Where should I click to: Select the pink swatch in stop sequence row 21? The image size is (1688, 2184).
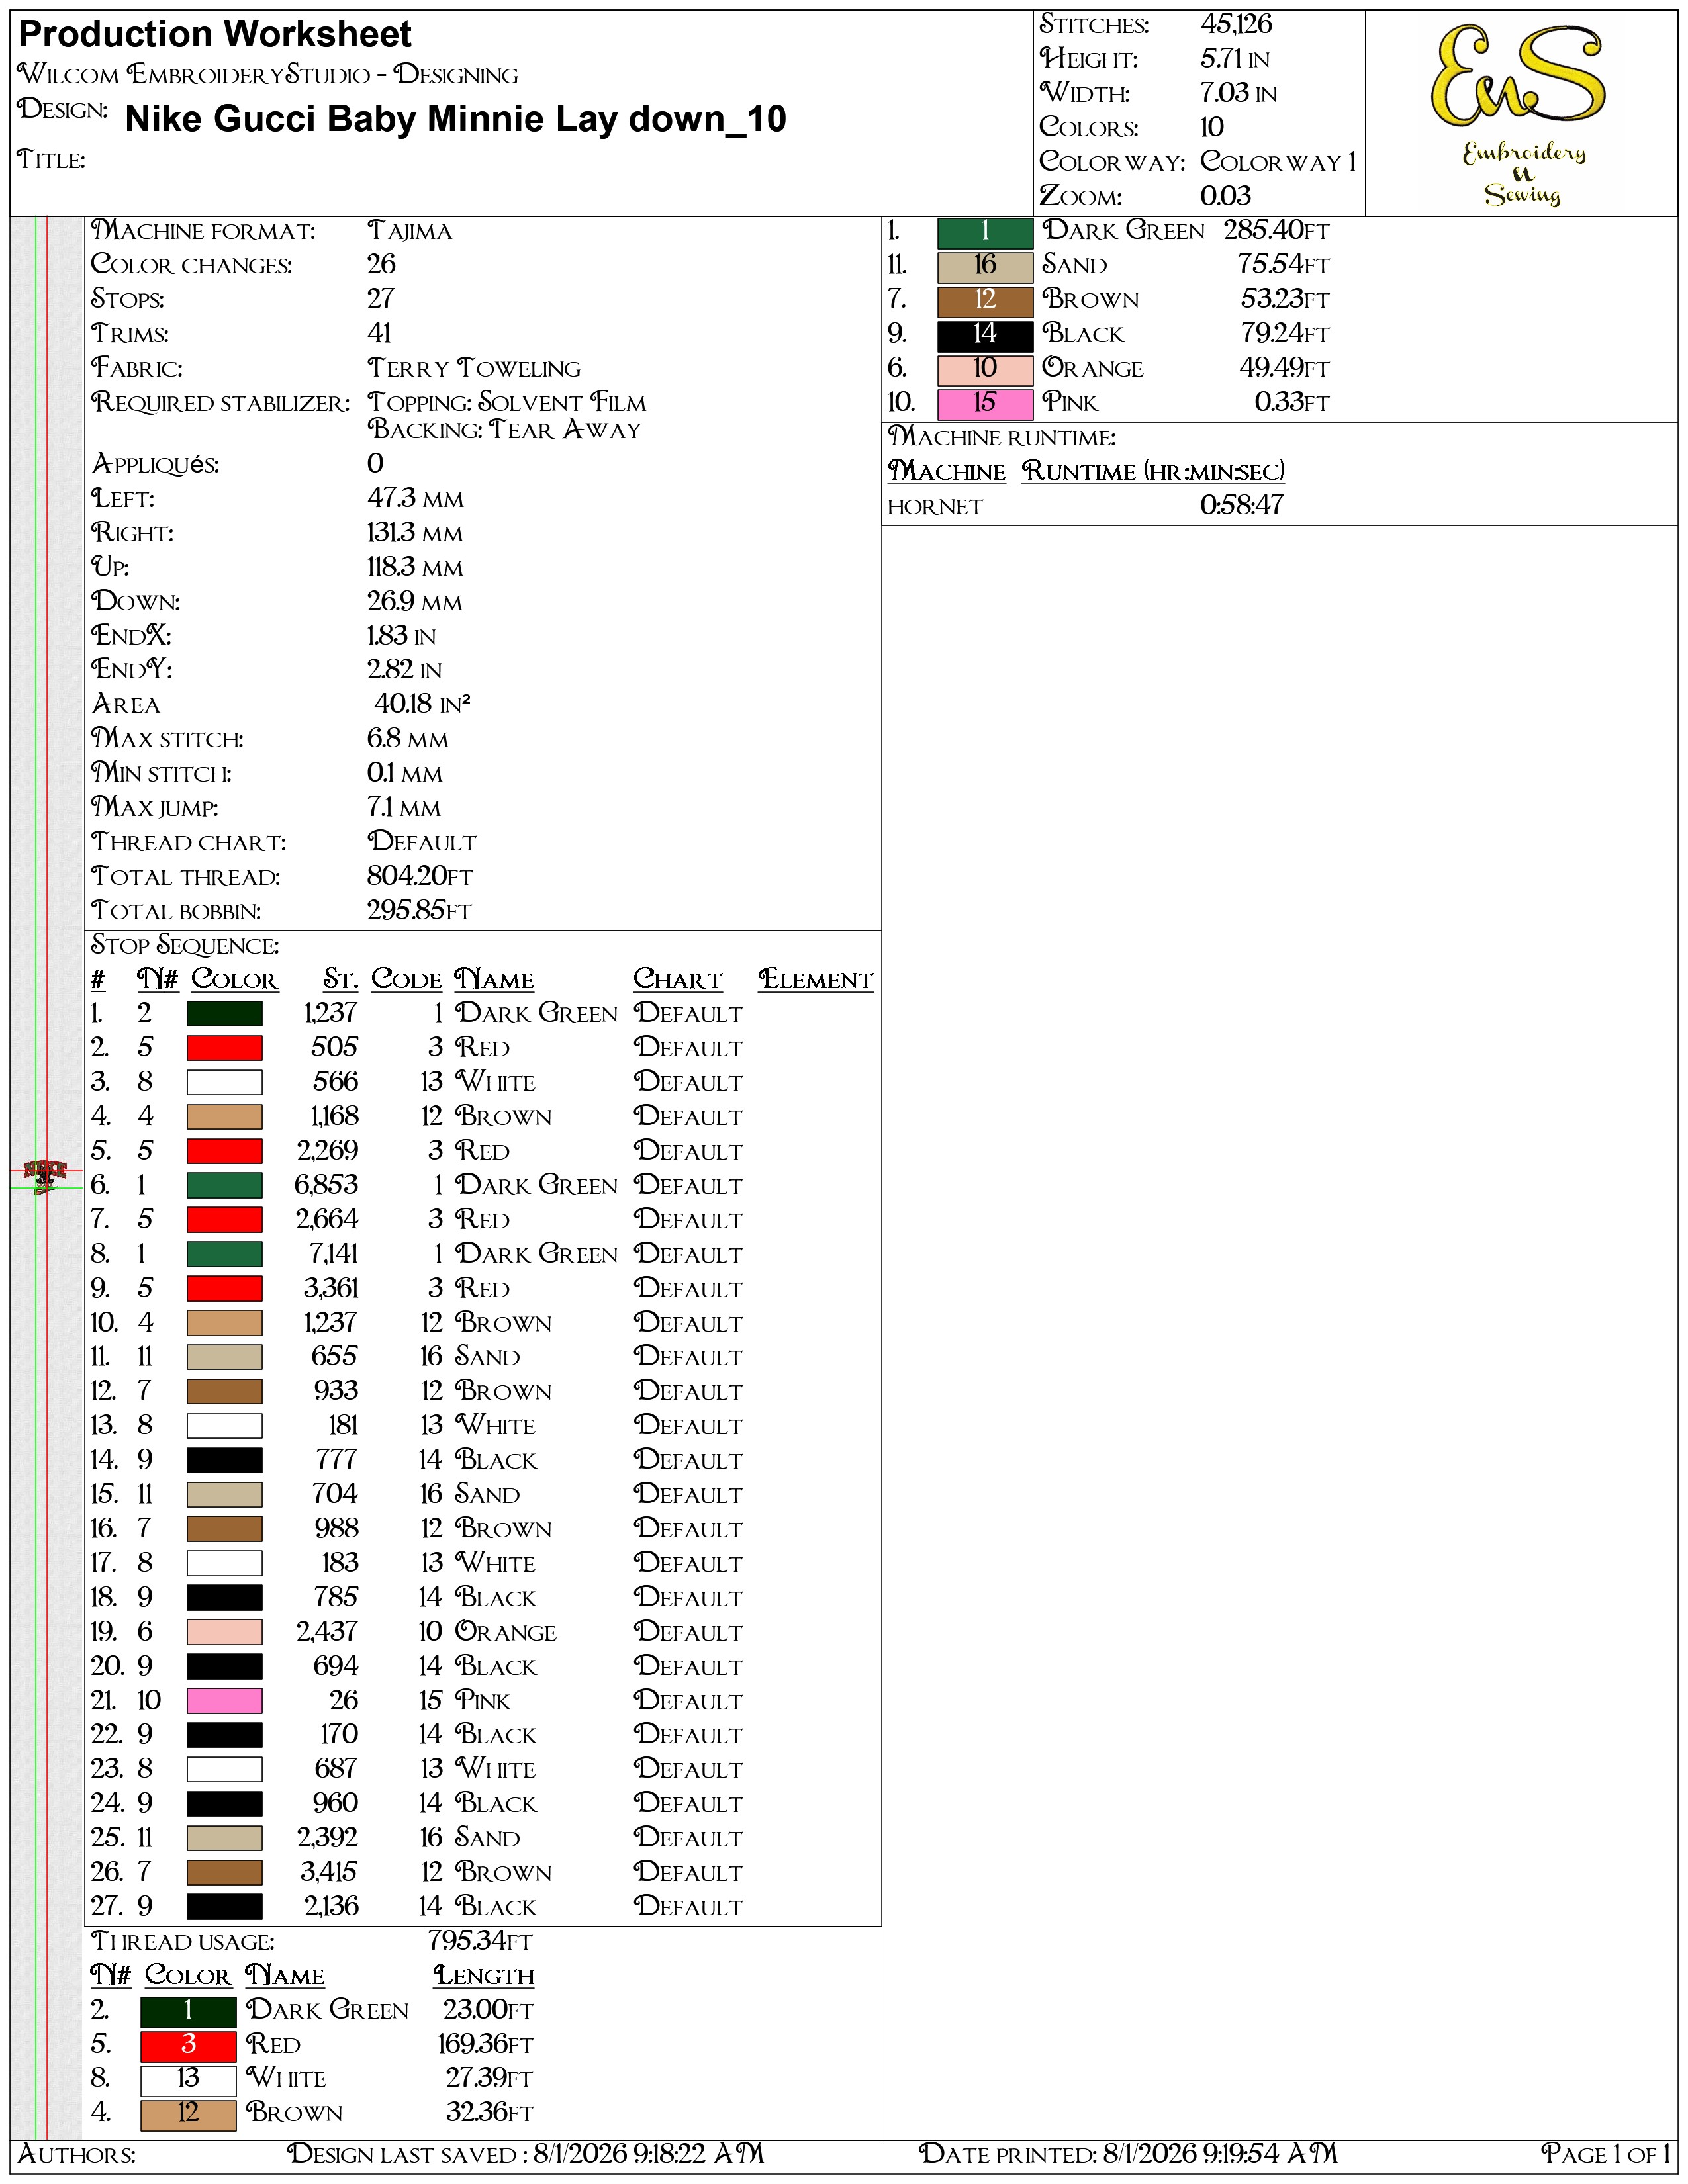pos(225,1701)
